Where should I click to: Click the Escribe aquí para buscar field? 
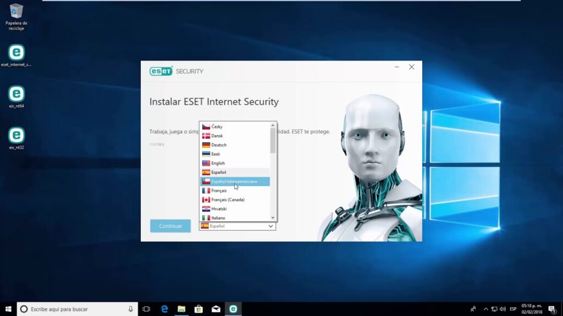[77, 309]
